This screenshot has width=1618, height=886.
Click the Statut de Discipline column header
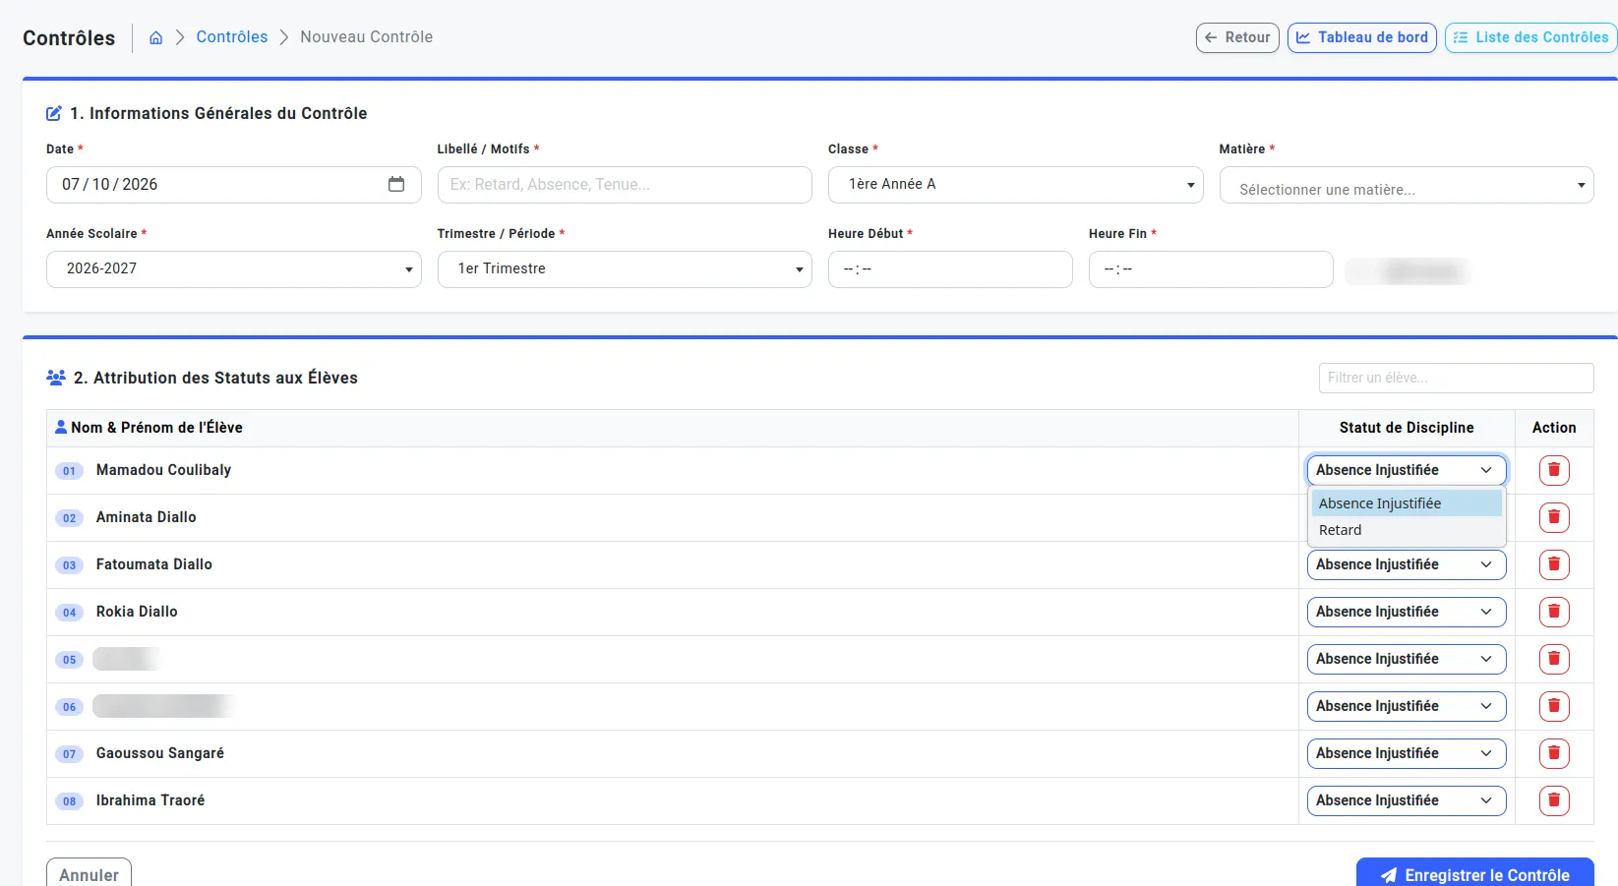[1407, 428]
